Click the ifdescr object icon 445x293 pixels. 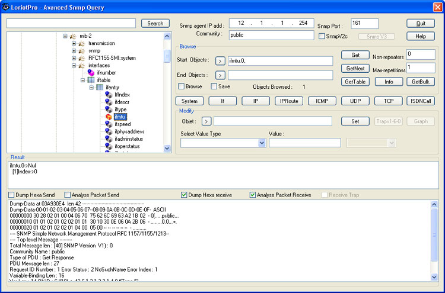[x=109, y=102]
